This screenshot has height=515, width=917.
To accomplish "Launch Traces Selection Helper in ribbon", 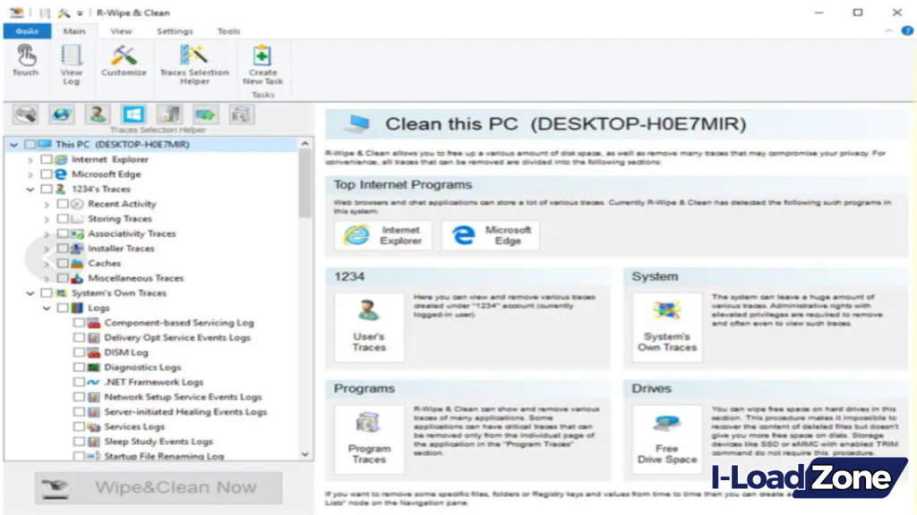I will click(194, 65).
